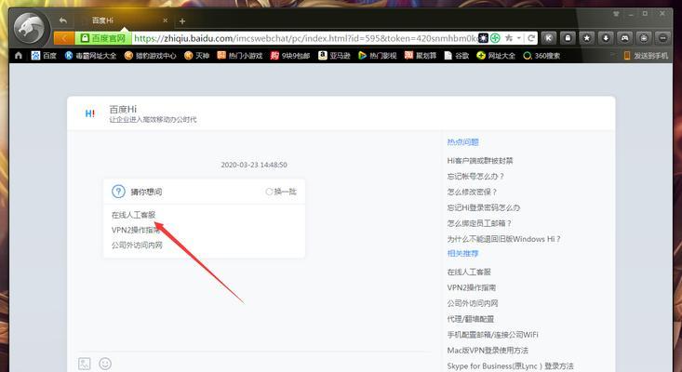Bookmark this page with the star icon
The width and height of the screenshot is (682, 372).
(x=508, y=38)
